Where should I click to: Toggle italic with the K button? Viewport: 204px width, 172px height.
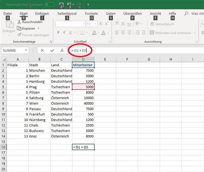tap(64, 33)
